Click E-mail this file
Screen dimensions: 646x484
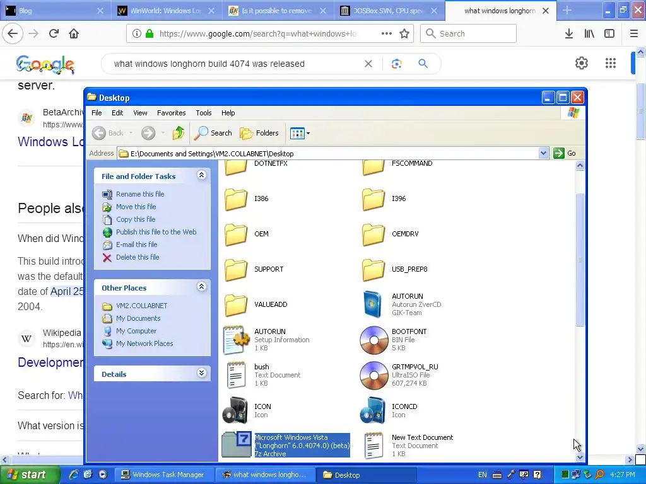tap(136, 245)
